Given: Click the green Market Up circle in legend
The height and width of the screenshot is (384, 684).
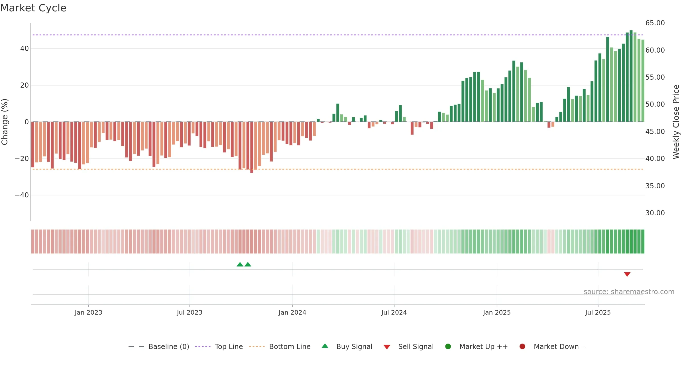Looking at the screenshot, I should [448, 346].
